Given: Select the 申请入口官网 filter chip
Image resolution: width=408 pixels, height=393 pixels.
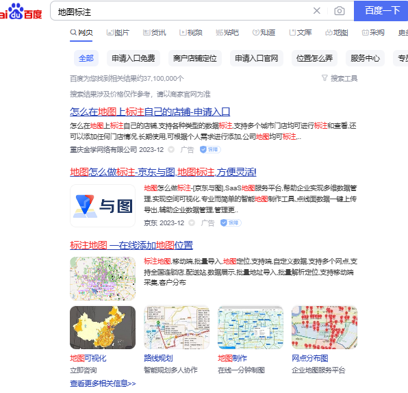Looking at the screenshot, I should (x=257, y=58).
